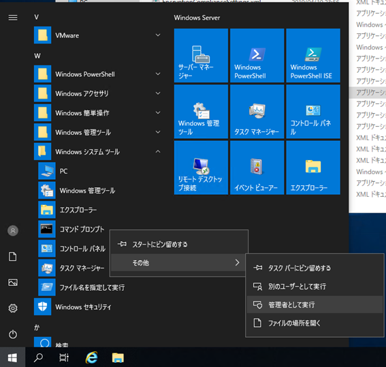Screen dimensions: 386x367
Task: Open File Explorer from taskbar
Action: point(118,357)
